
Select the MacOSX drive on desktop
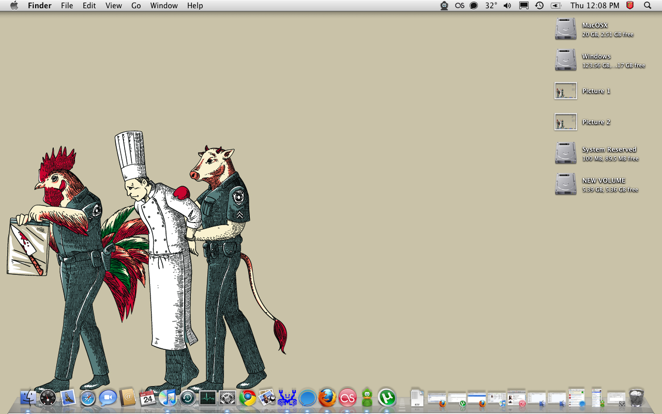coord(566,29)
